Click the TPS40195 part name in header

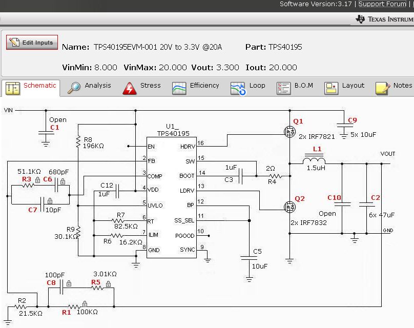pos(285,47)
